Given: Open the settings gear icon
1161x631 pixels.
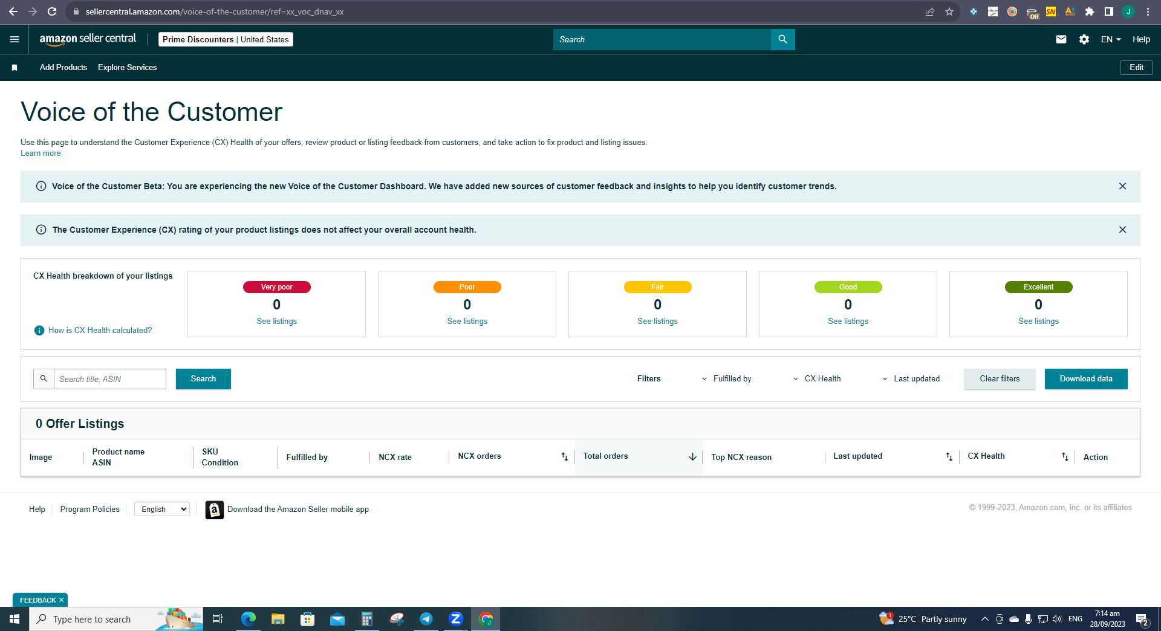Looking at the screenshot, I should coord(1084,39).
